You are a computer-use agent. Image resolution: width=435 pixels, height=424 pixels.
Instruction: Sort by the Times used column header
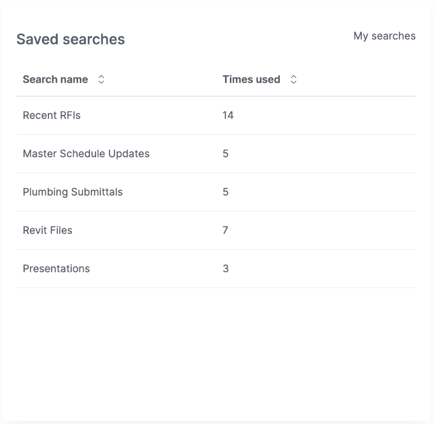[x=251, y=79]
